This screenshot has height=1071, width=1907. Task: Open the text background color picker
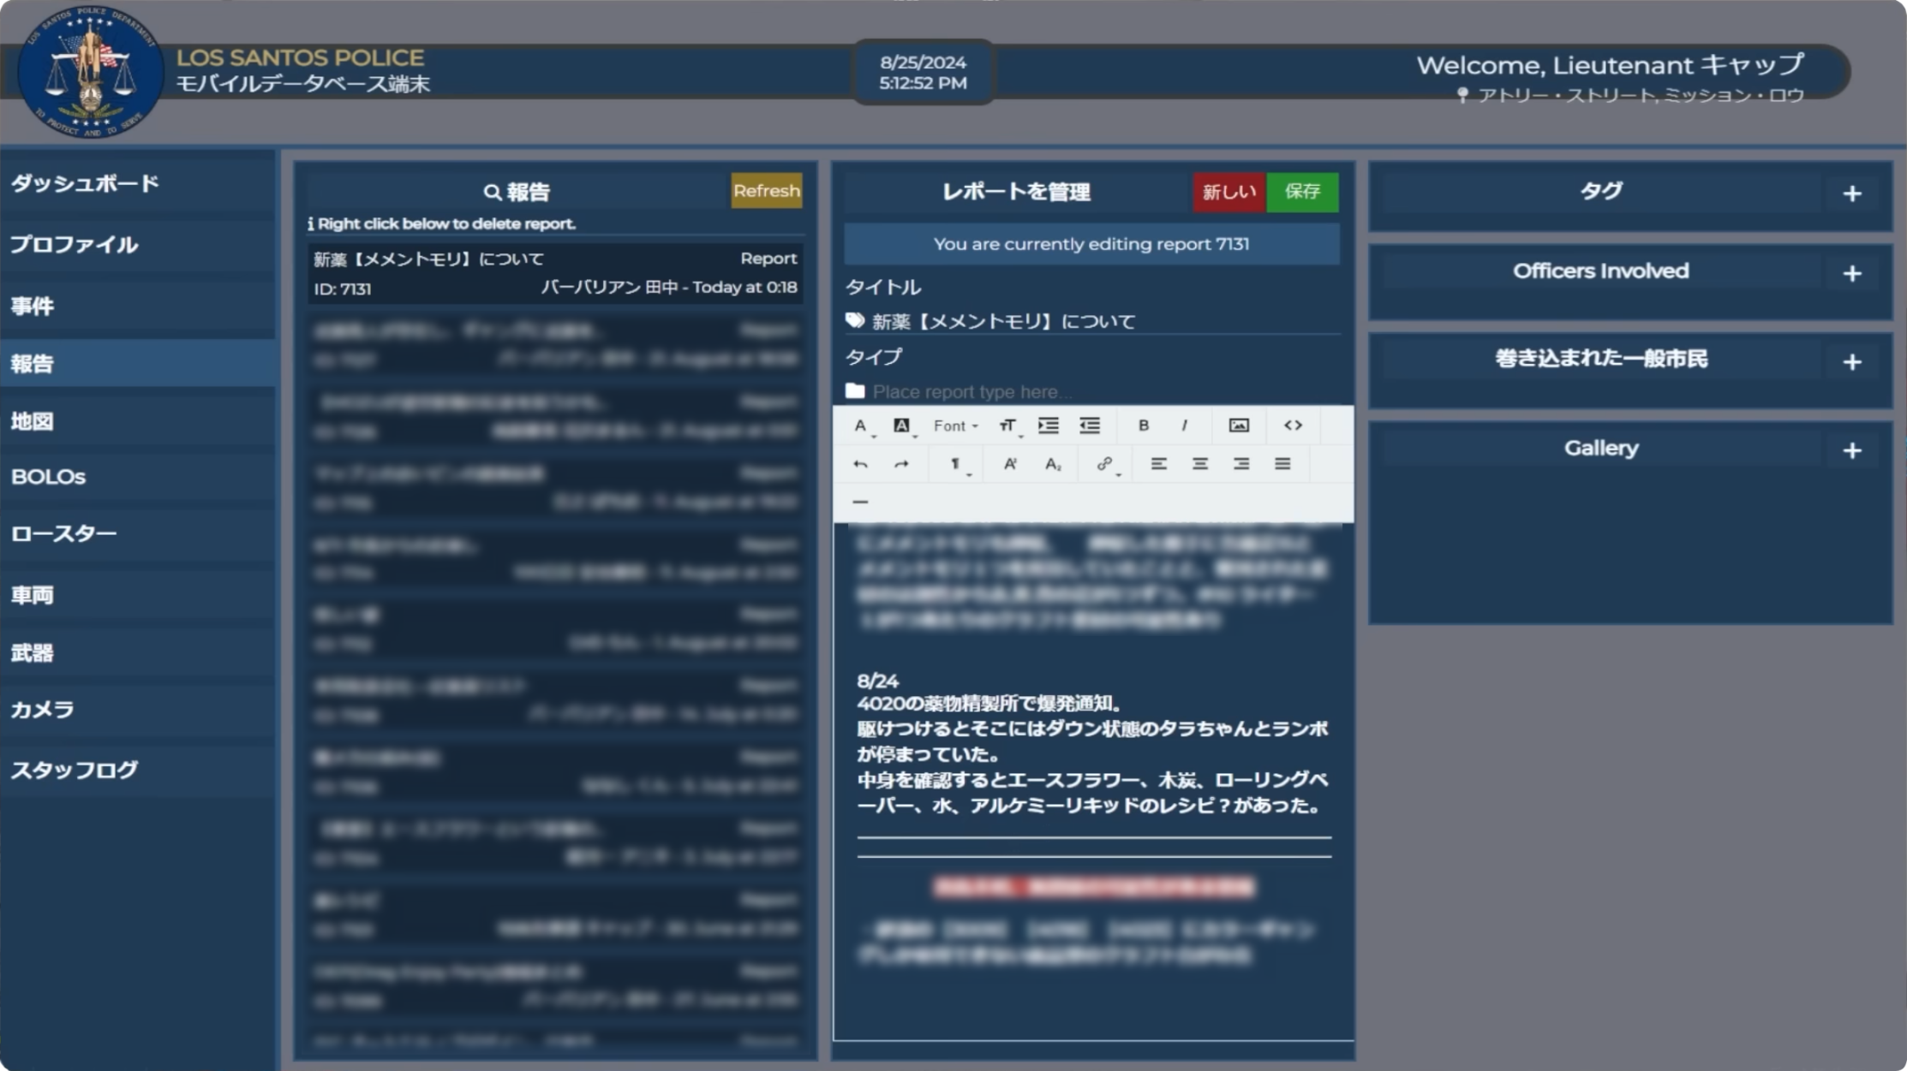tap(902, 425)
